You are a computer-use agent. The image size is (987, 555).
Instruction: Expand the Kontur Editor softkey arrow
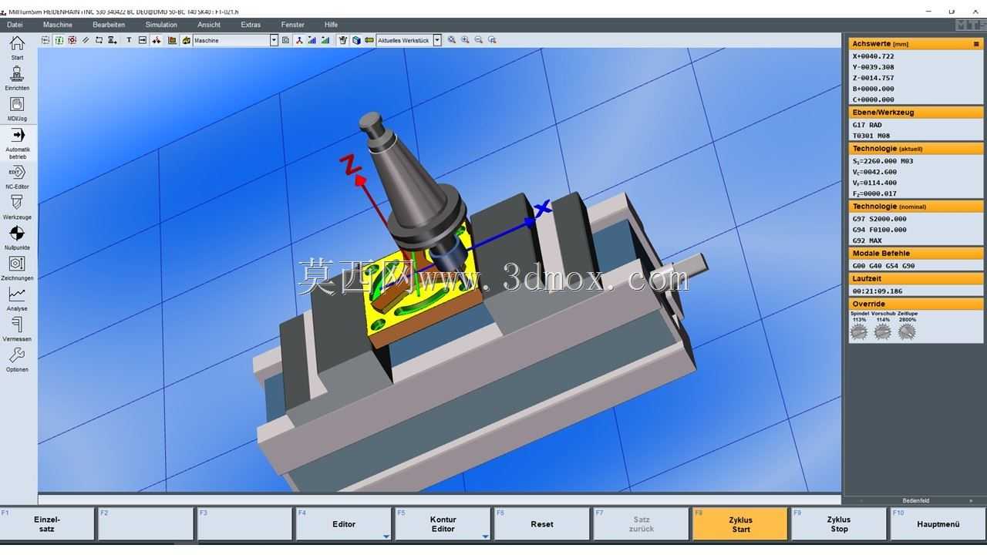[485, 536]
